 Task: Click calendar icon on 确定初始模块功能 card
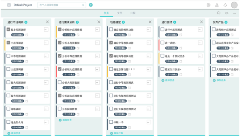(x=129, y=35)
